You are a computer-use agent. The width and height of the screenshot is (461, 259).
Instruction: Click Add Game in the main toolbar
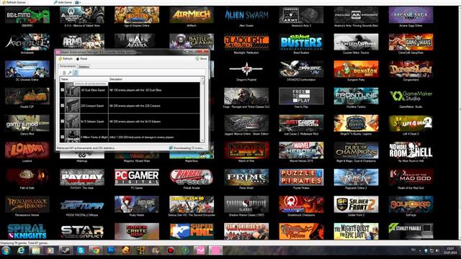point(63,2)
